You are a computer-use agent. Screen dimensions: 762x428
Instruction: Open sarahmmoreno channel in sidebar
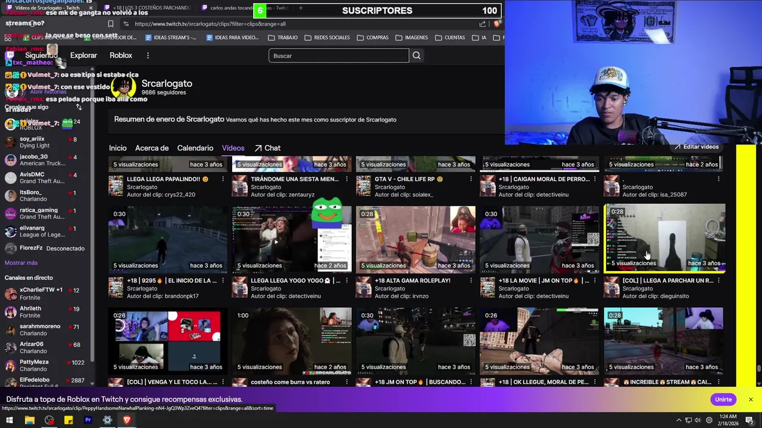point(42,329)
